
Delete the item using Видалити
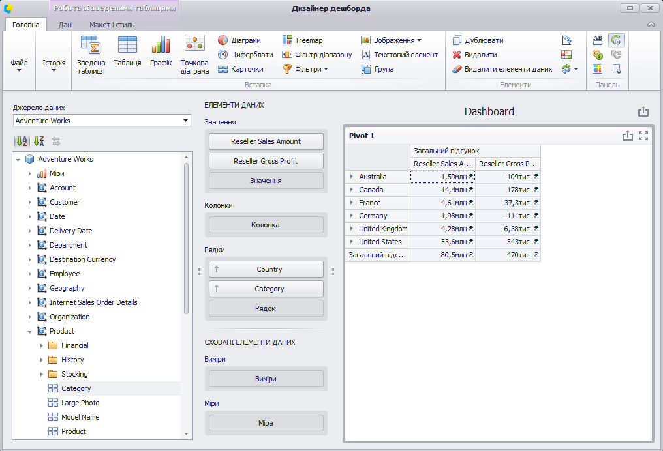click(x=474, y=55)
